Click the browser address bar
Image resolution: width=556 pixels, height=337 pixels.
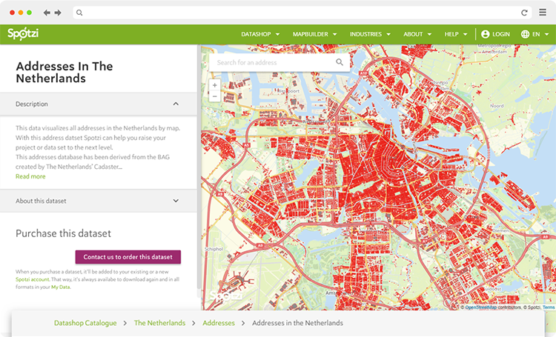coord(302,13)
